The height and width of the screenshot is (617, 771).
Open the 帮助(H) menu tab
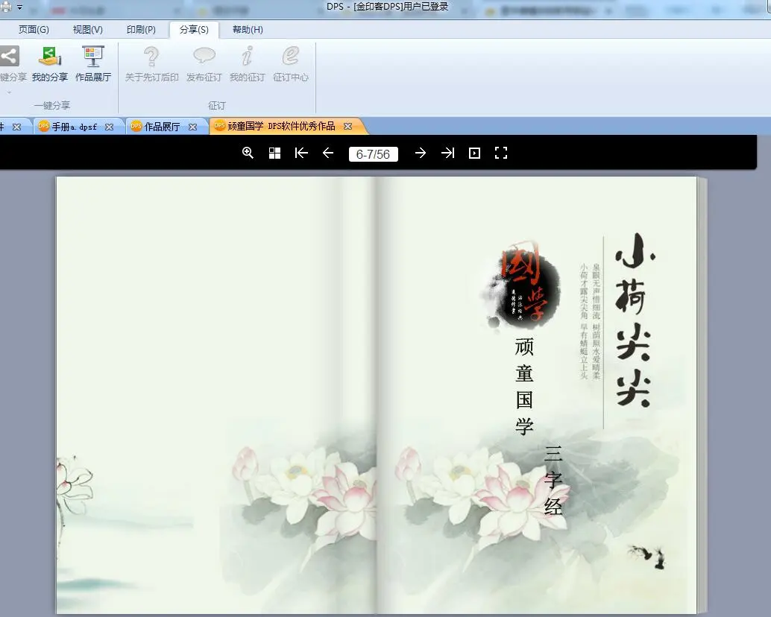pos(248,30)
